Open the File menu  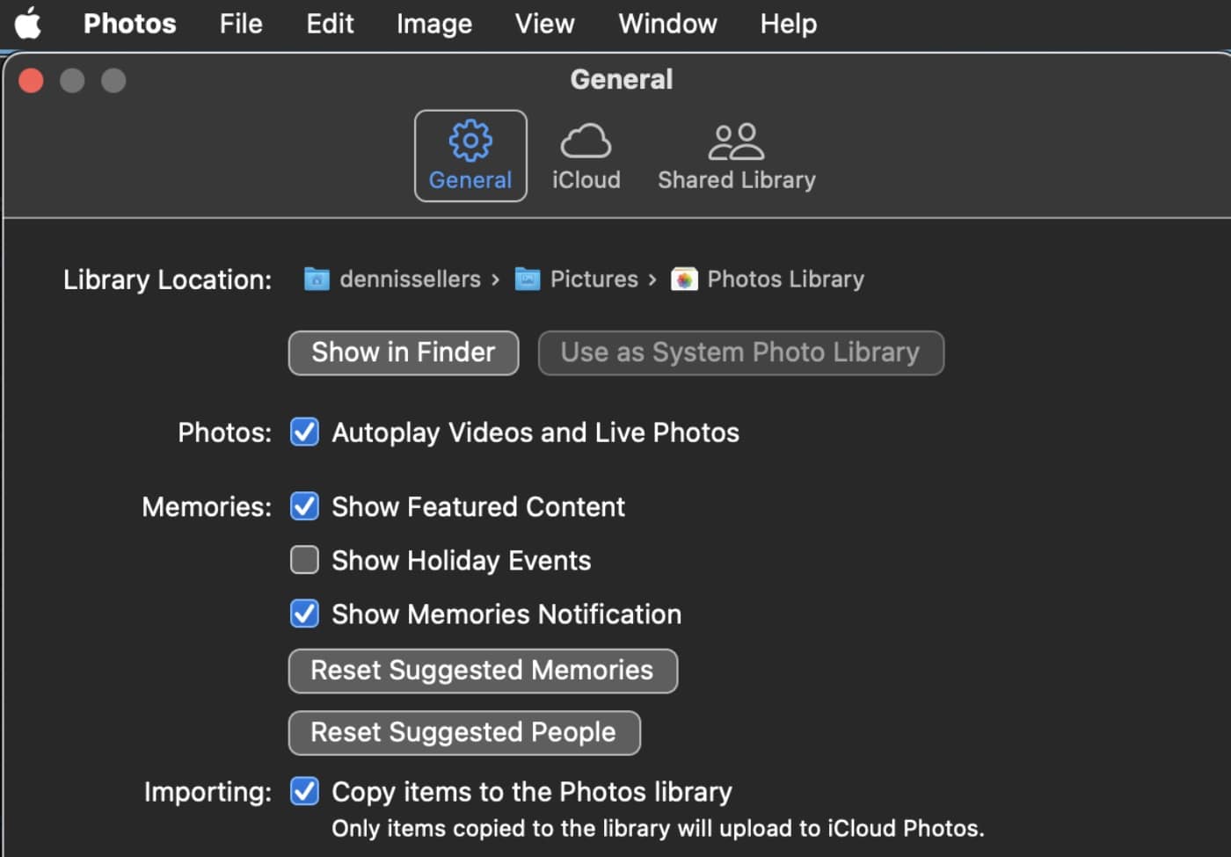click(240, 24)
